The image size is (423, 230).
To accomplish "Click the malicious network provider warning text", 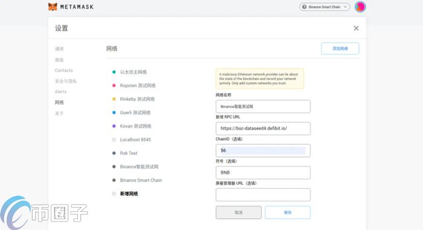I will click(259, 78).
